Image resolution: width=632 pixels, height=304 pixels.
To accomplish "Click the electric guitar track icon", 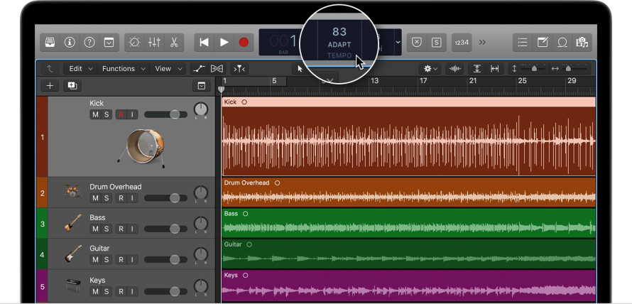I will (x=73, y=254).
